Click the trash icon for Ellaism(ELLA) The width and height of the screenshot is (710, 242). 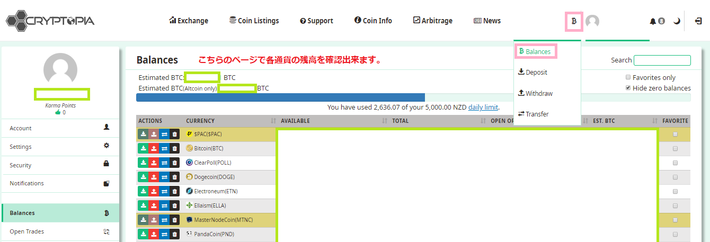point(175,205)
